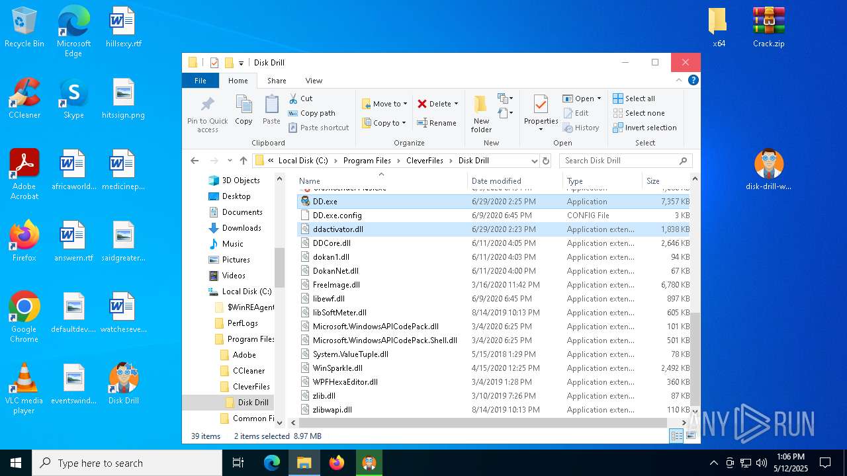Switch to the Home tab
Image resolution: width=847 pixels, height=476 pixels.
coord(238,81)
